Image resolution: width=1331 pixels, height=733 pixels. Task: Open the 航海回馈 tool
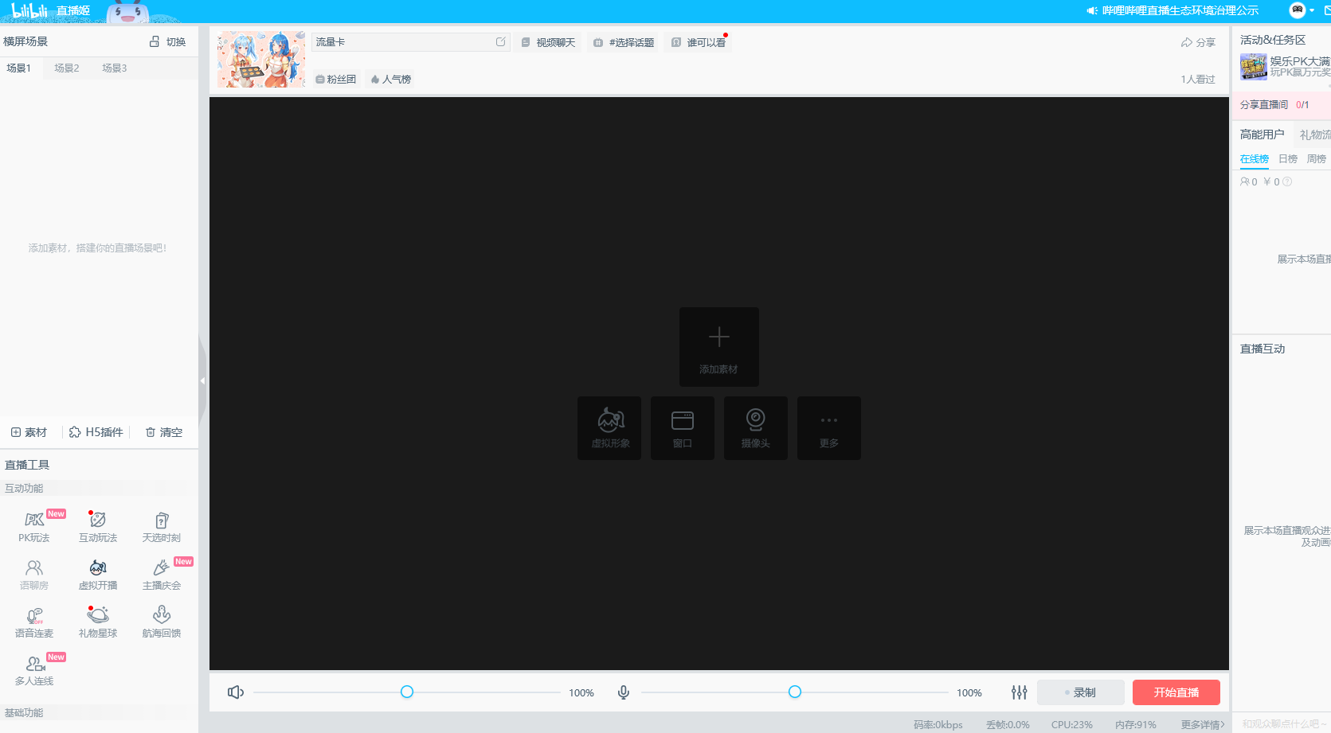click(x=162, y=622)
